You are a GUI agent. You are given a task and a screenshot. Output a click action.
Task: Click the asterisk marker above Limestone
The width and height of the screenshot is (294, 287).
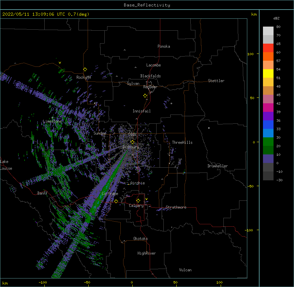[x=52, y=118]
